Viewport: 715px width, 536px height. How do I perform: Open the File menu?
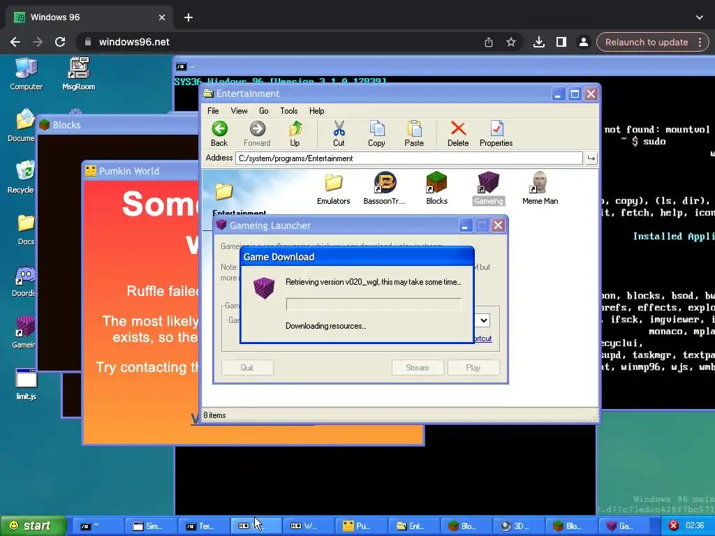click(213, 111)
